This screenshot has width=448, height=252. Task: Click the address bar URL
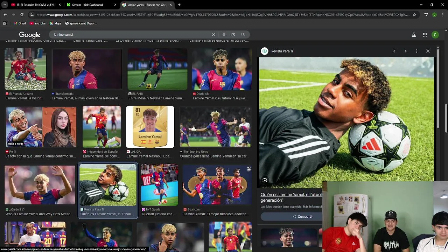pos(222,15)
